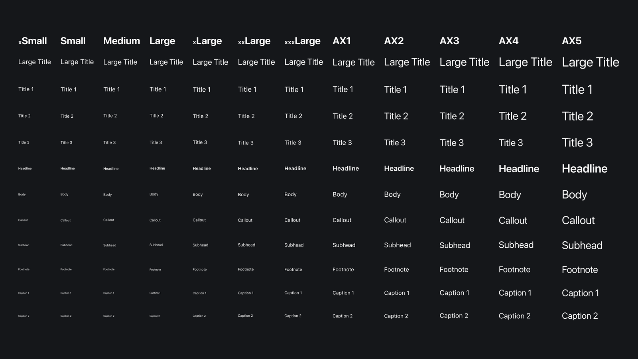The image size is (638, 359).
Task: Click Body in the AX4 column
Action: 510,195
